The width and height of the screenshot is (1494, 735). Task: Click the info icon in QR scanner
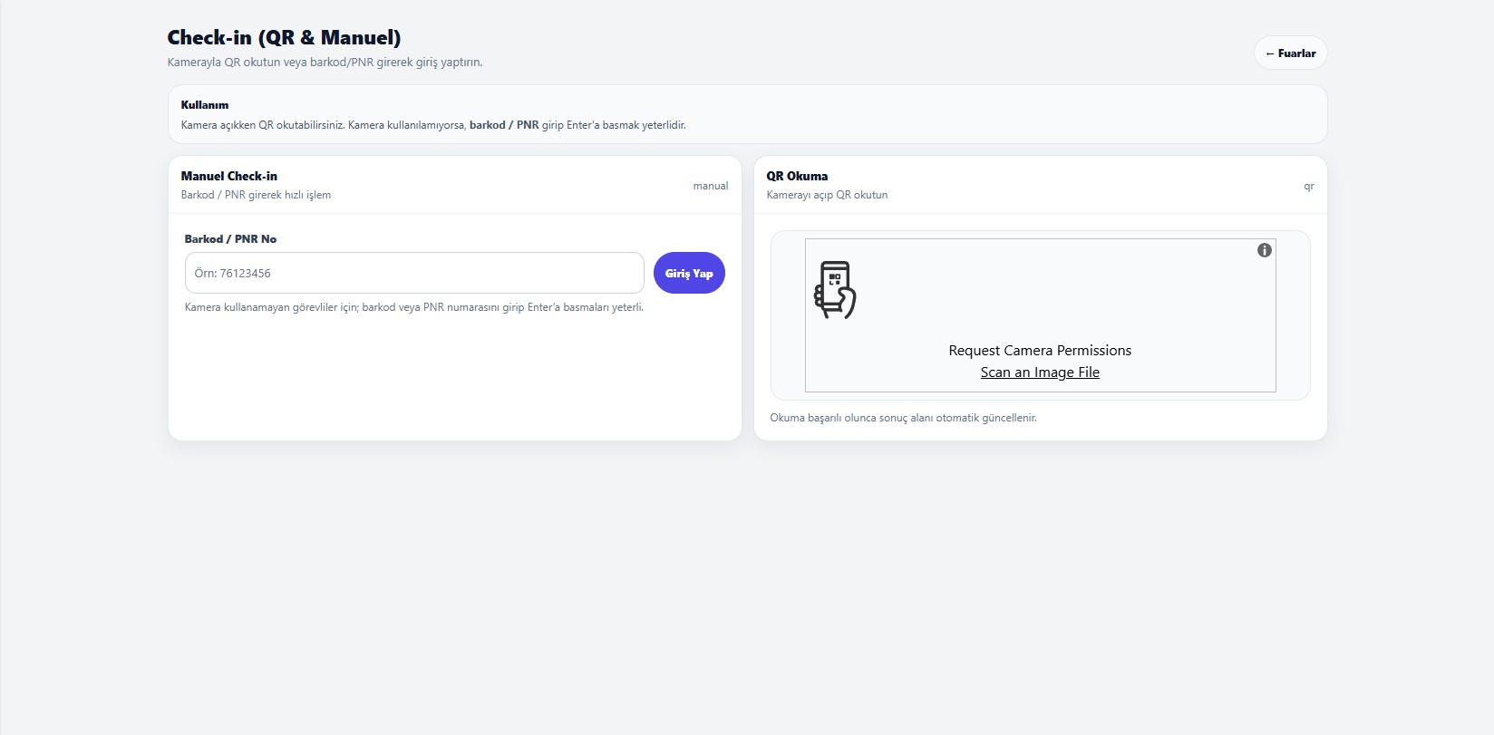tap(1265, 250)
